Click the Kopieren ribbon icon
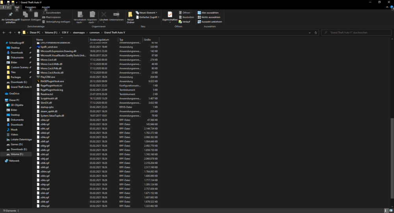 25,16
